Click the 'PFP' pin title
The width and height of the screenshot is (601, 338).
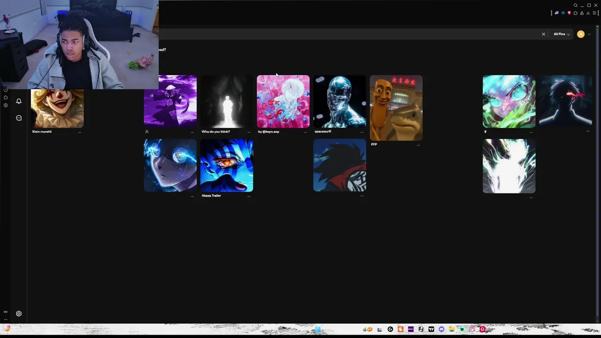coord(374,144)
